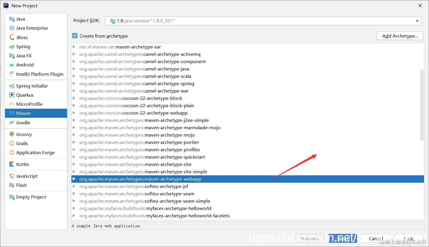Viewport: 429px width, 247px height.
Task: Expand camel-archetype-activemq tree node
Action: [x=74, y=54]
